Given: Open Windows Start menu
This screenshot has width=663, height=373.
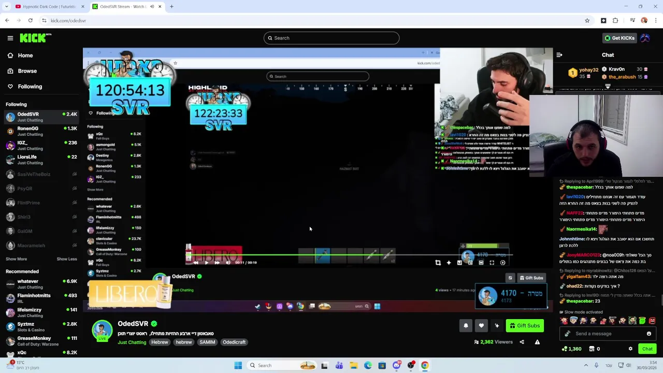Looking at the screenshot, I should 238,365.
